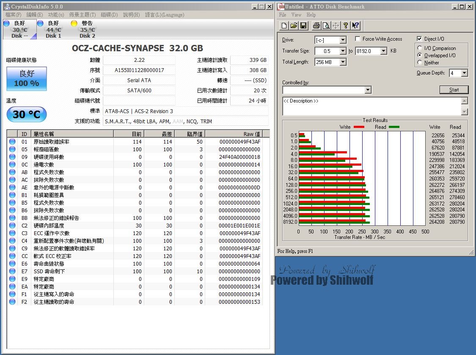This screenshot has height=355, width=476.
Task: Click the firmware version 2.22 field
Action: [139, 60]
